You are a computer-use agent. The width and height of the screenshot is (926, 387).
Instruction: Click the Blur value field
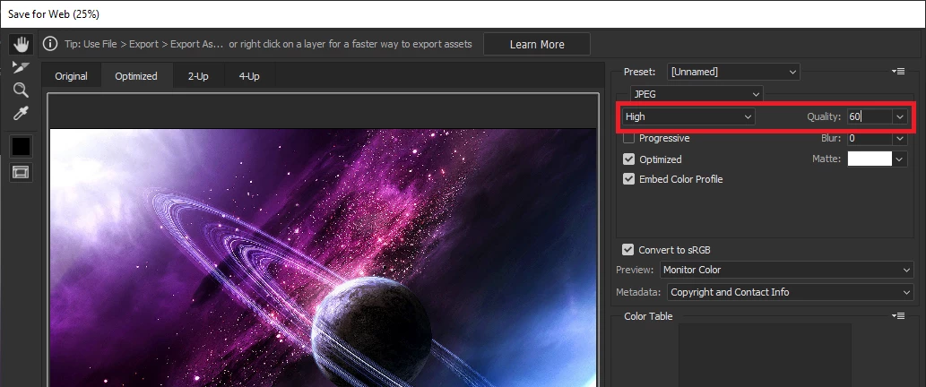pyautogui.click(x=870, y=138)
